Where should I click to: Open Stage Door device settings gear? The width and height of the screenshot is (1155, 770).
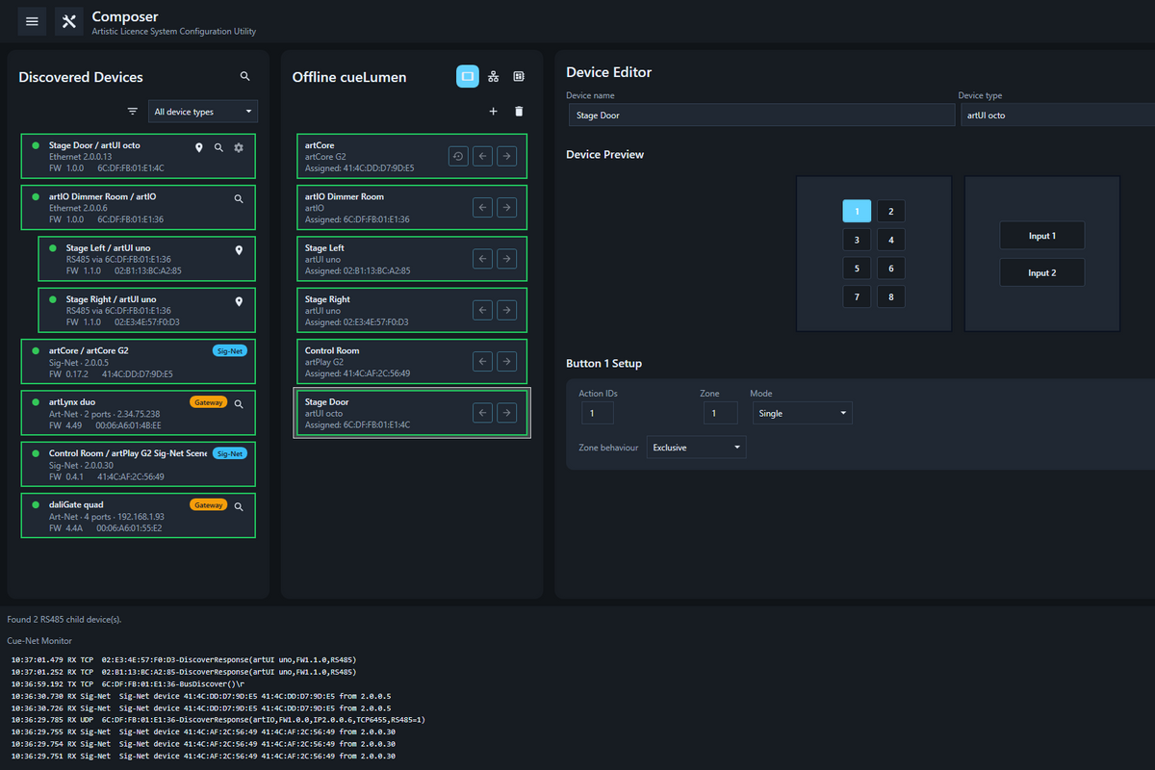pyautogui.click(x=239, y=147)
